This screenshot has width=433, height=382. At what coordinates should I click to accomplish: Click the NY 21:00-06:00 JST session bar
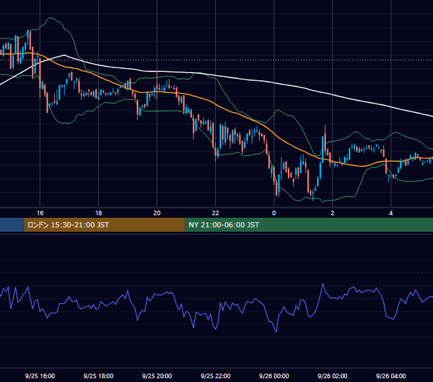tap(309, 225)
